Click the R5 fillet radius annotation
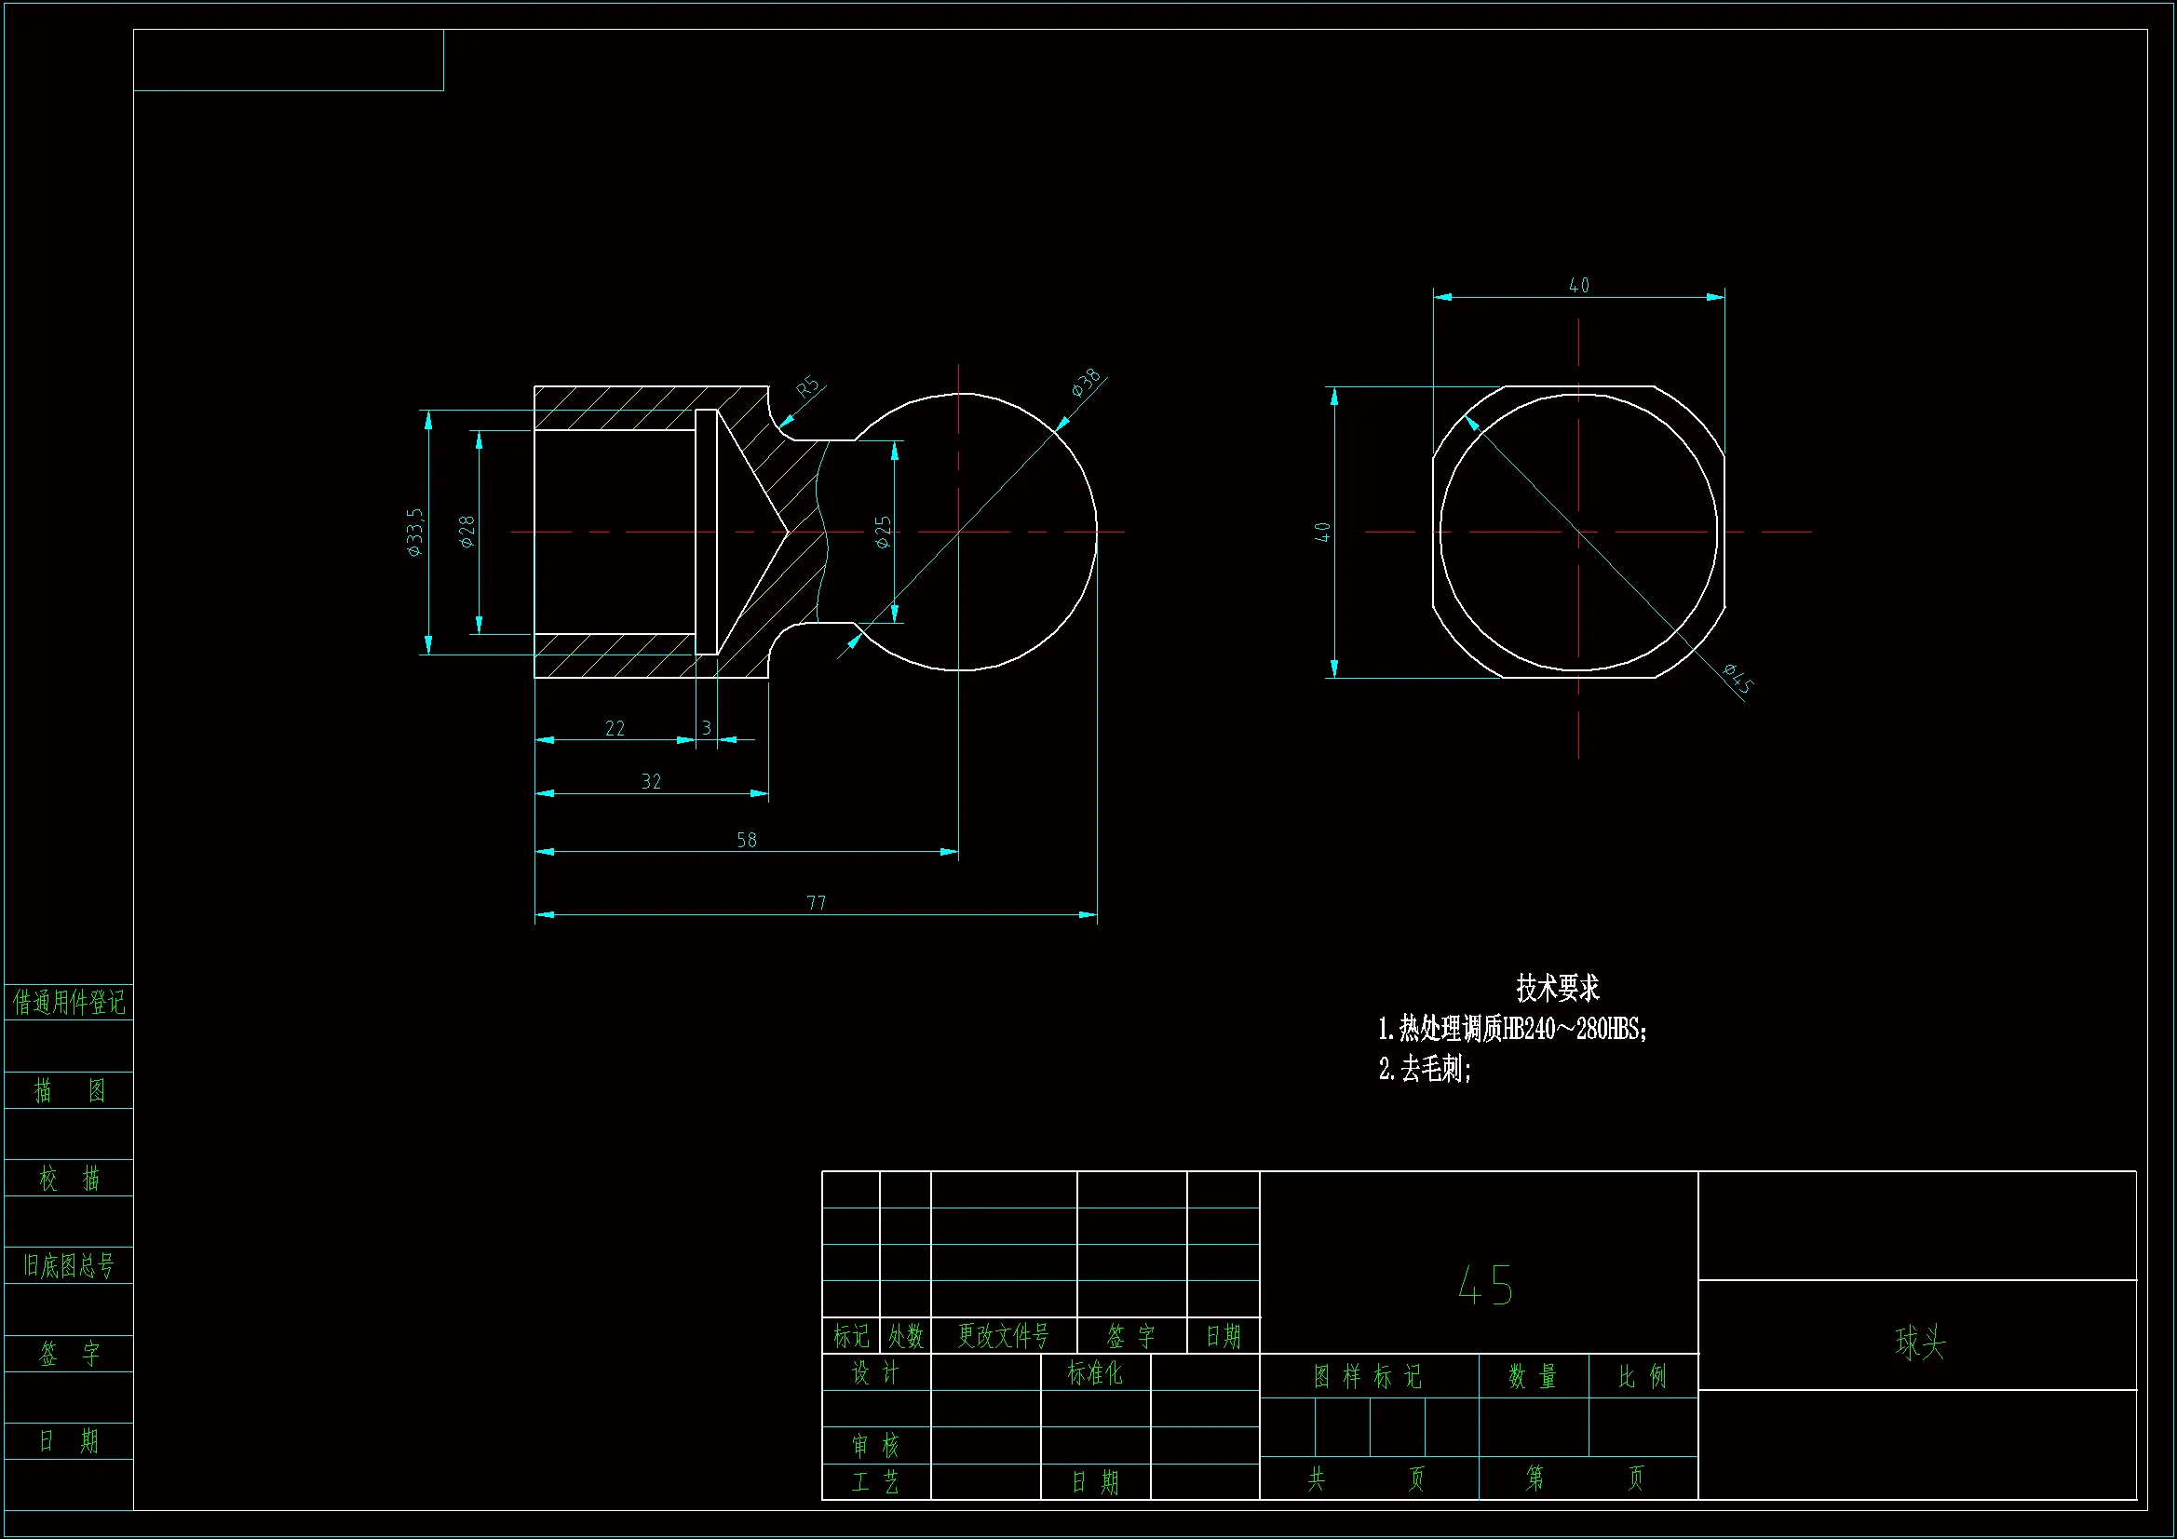Screen dimensions: 2177x1539 click(x=807, y=388)
